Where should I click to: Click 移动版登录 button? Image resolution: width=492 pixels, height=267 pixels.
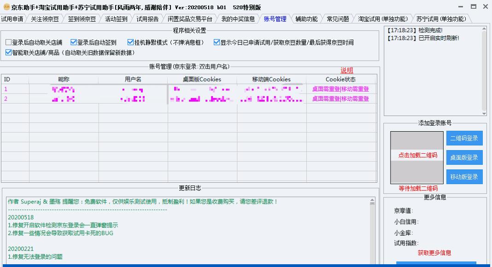[464, 177]
